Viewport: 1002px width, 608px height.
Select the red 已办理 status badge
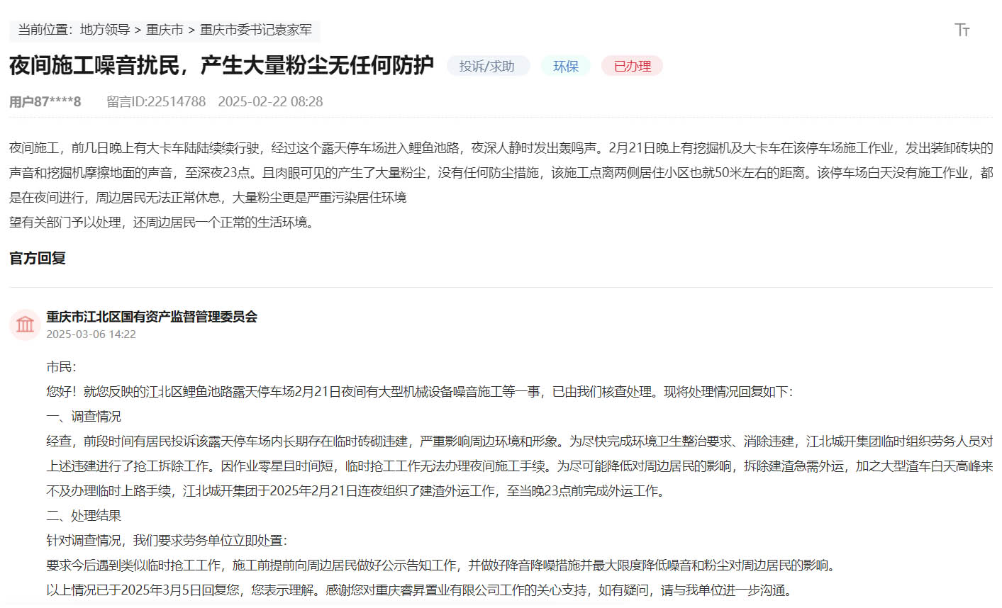click(x=630, y=65)
